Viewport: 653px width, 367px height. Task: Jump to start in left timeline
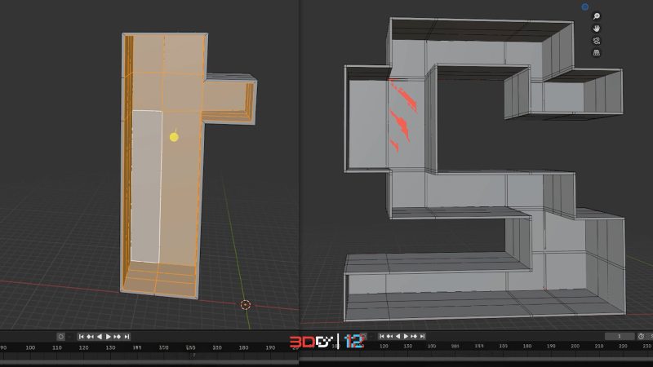tap(82, 336)
